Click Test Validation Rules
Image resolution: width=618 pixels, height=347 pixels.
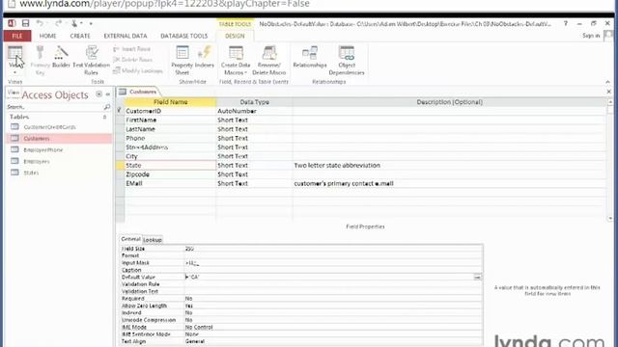pos(91,60)
